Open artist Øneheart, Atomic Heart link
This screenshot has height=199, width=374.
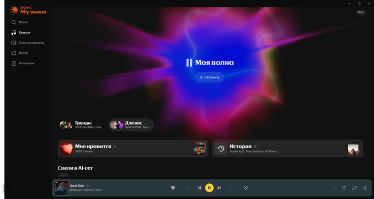[x=85, y=190]
